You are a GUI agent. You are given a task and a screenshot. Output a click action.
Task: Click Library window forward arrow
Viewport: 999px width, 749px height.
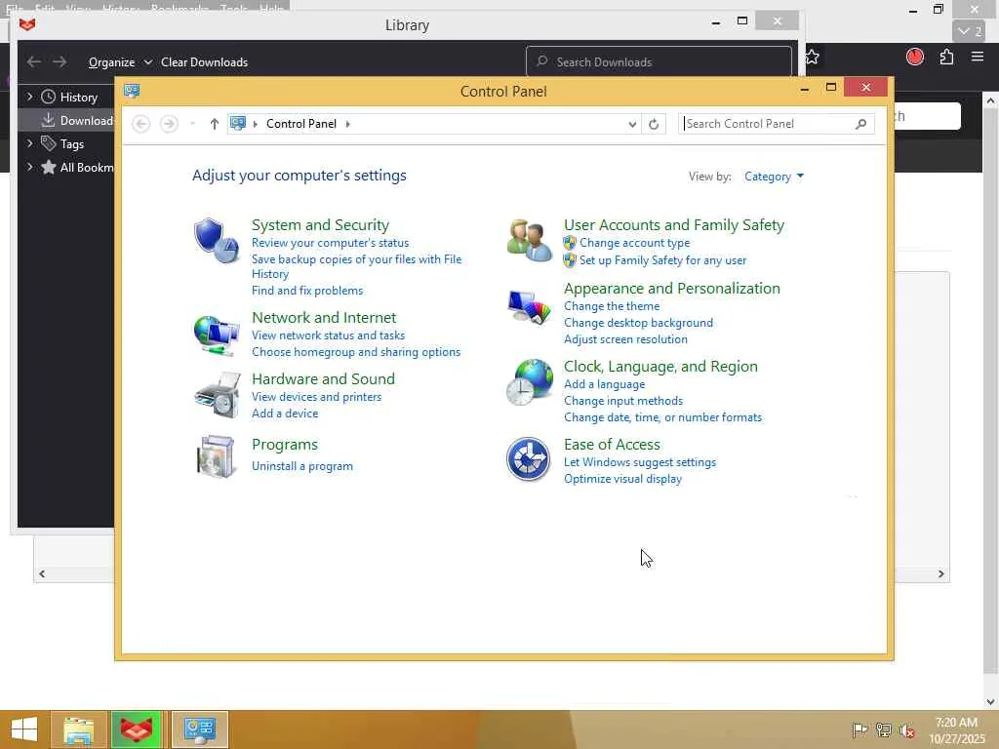click(x=60, y=61)
